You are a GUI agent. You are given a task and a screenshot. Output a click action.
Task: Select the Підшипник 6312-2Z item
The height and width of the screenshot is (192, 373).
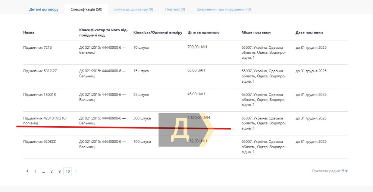(40, 71)
